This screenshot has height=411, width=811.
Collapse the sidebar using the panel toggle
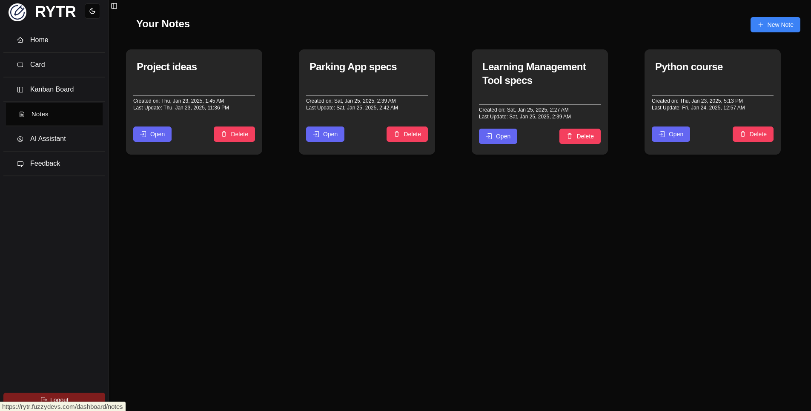coord(114,6)
